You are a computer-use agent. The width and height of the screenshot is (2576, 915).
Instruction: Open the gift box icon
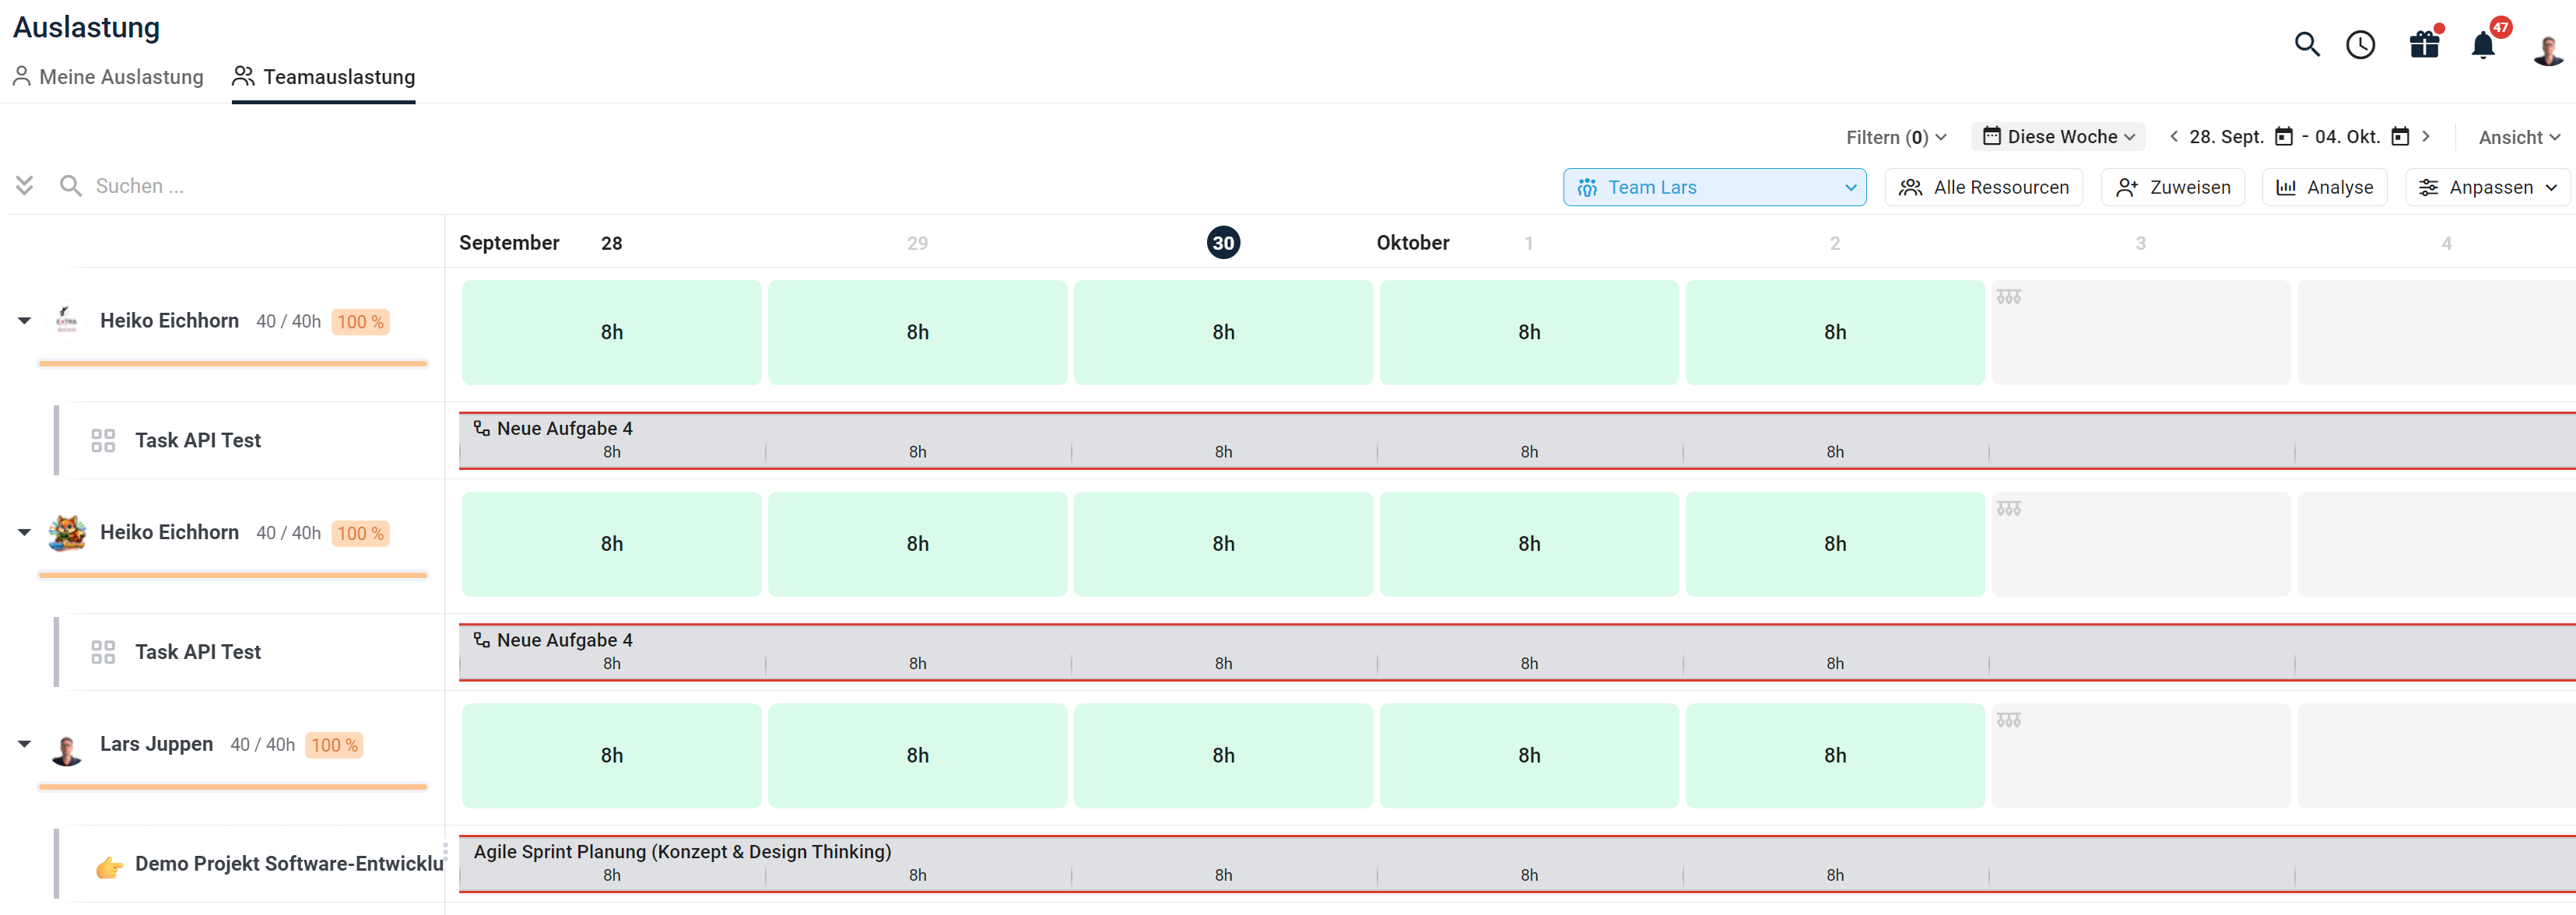pos(2425,45)
